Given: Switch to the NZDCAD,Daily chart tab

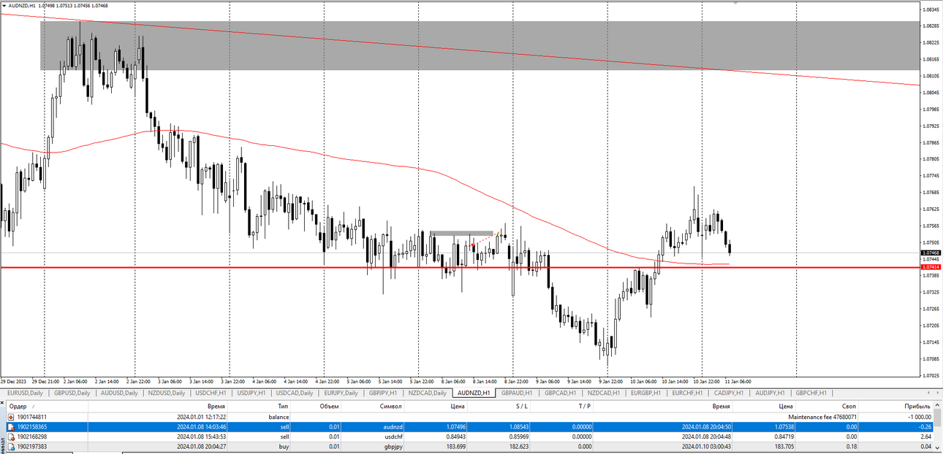Looking at the screenshot, I should pos(427,393).
